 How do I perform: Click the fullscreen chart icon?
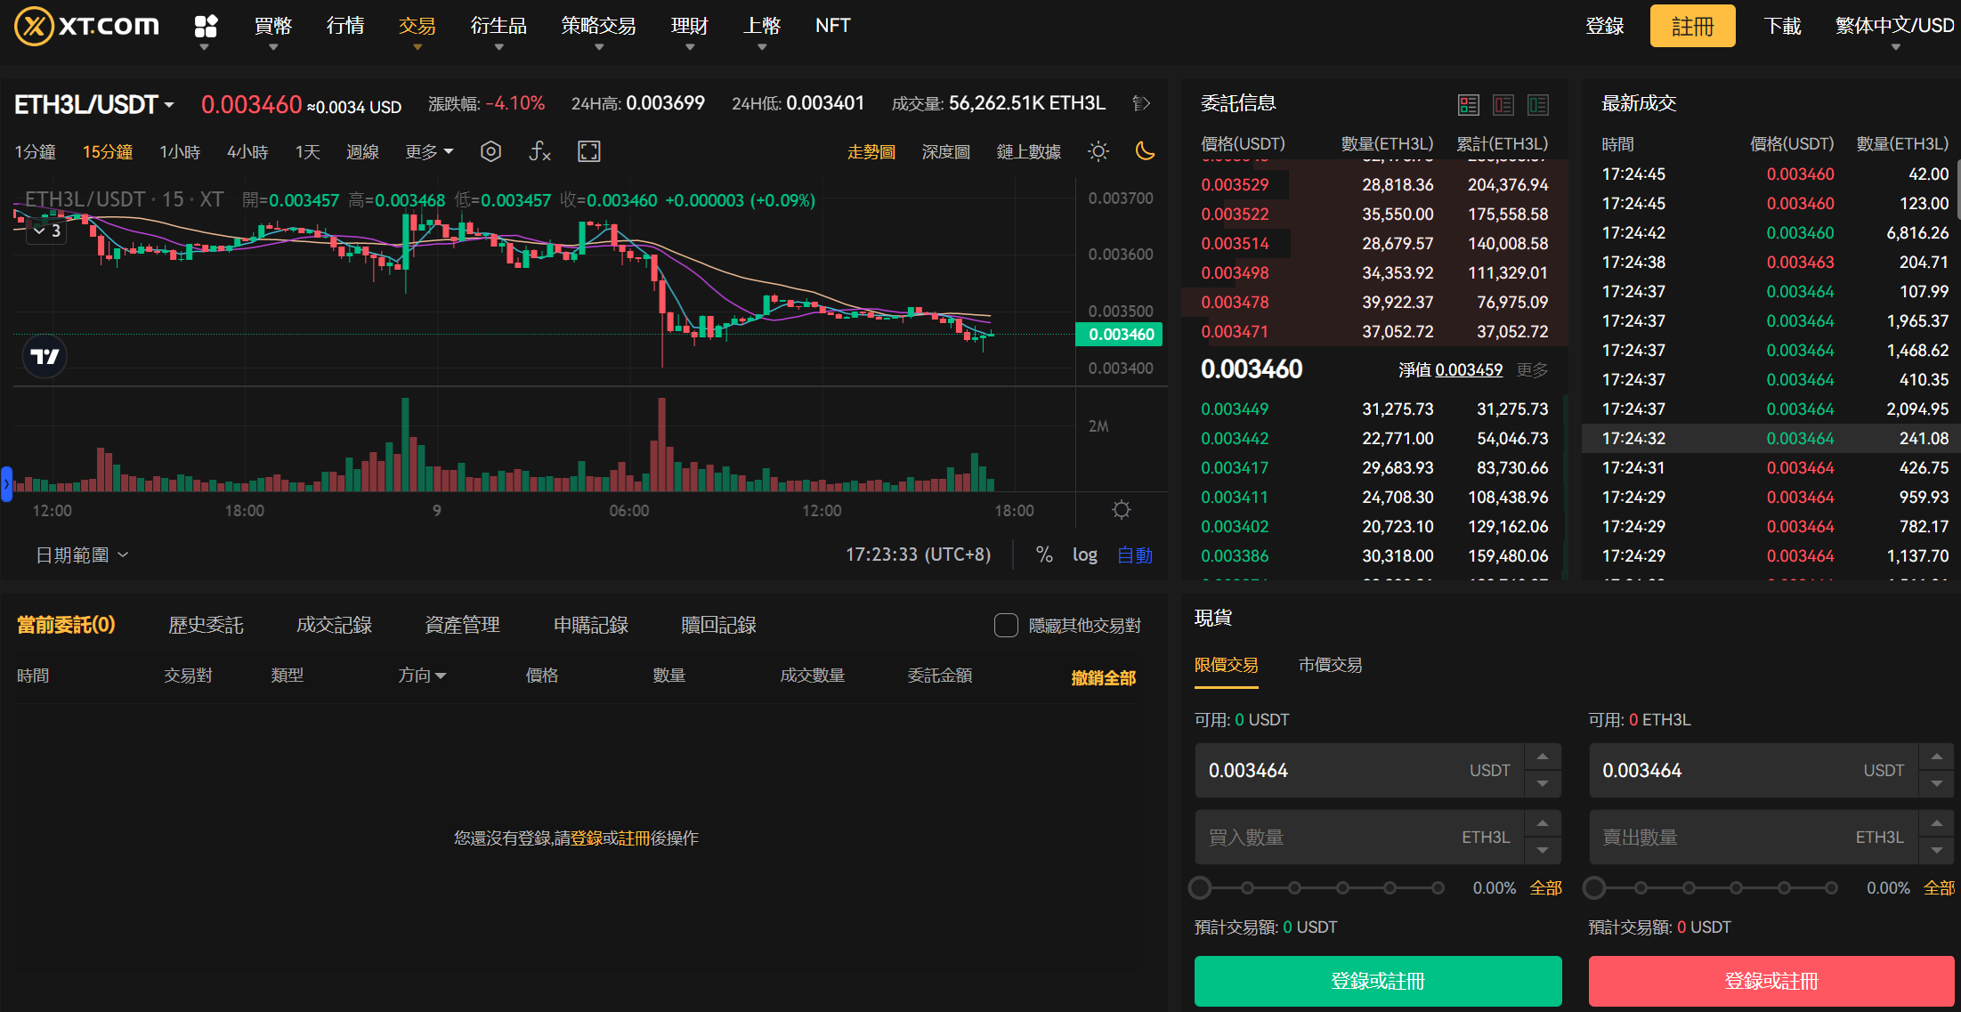(x=588, y=151)
